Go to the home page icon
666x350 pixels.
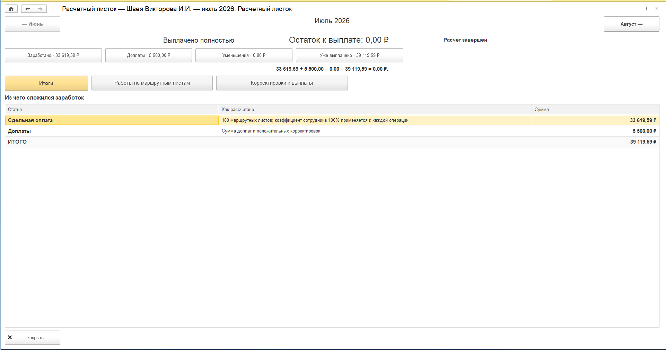click(11, 9)
